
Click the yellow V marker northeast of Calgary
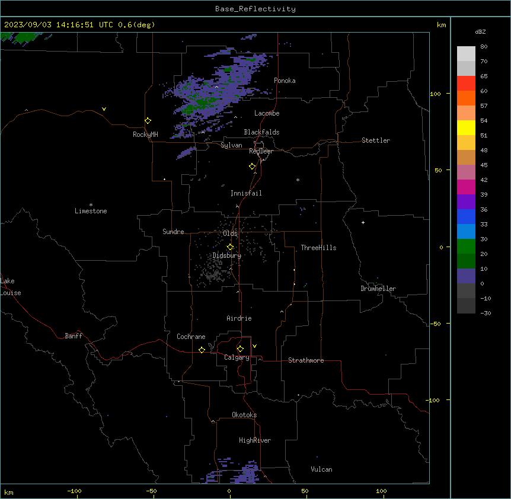(x=254, y=346)
